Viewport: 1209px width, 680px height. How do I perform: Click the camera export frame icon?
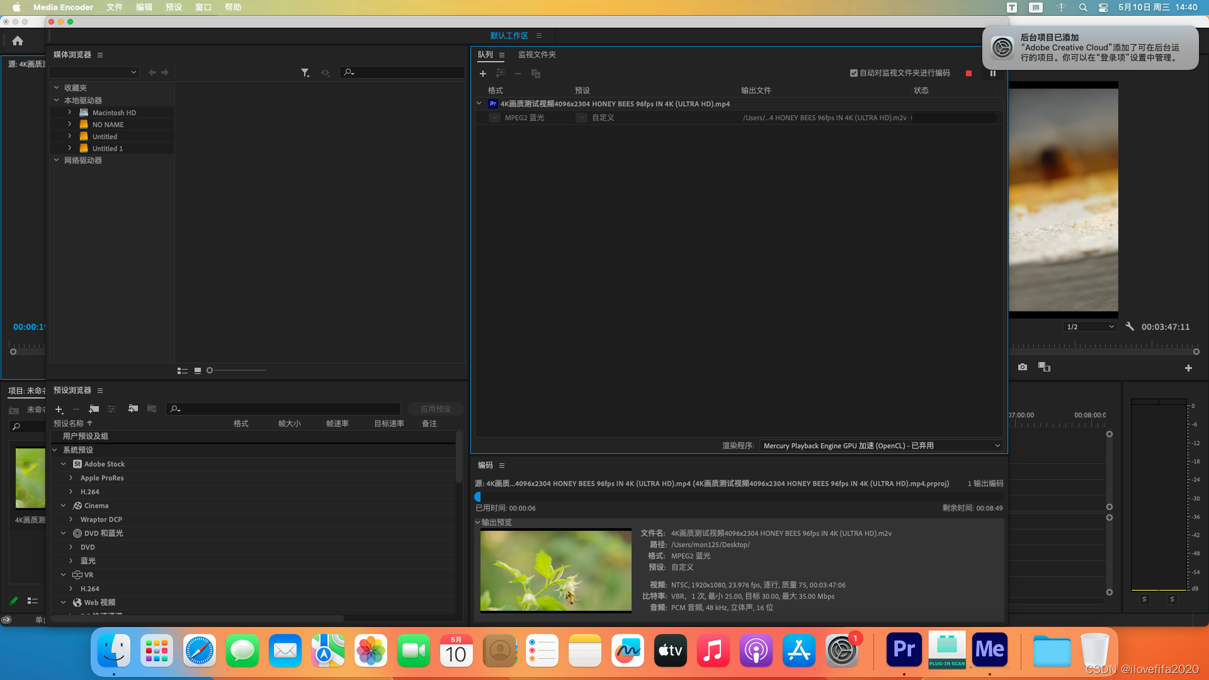pyautogui.click(x=1023, y=367)
